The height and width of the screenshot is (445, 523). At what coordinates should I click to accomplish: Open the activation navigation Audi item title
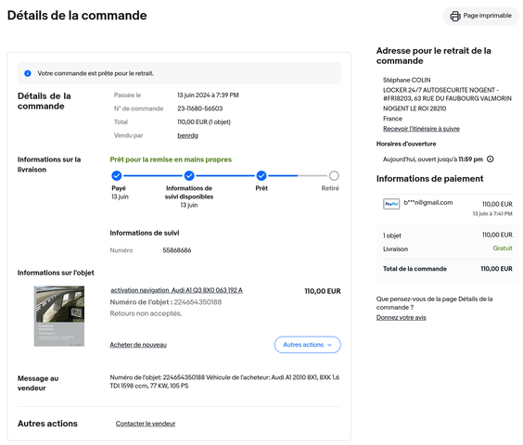click(x=176, y=290)
